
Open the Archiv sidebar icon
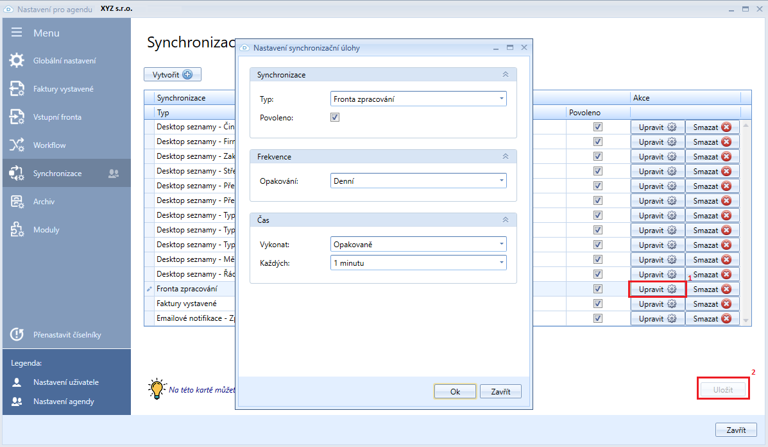click(17, 202)
